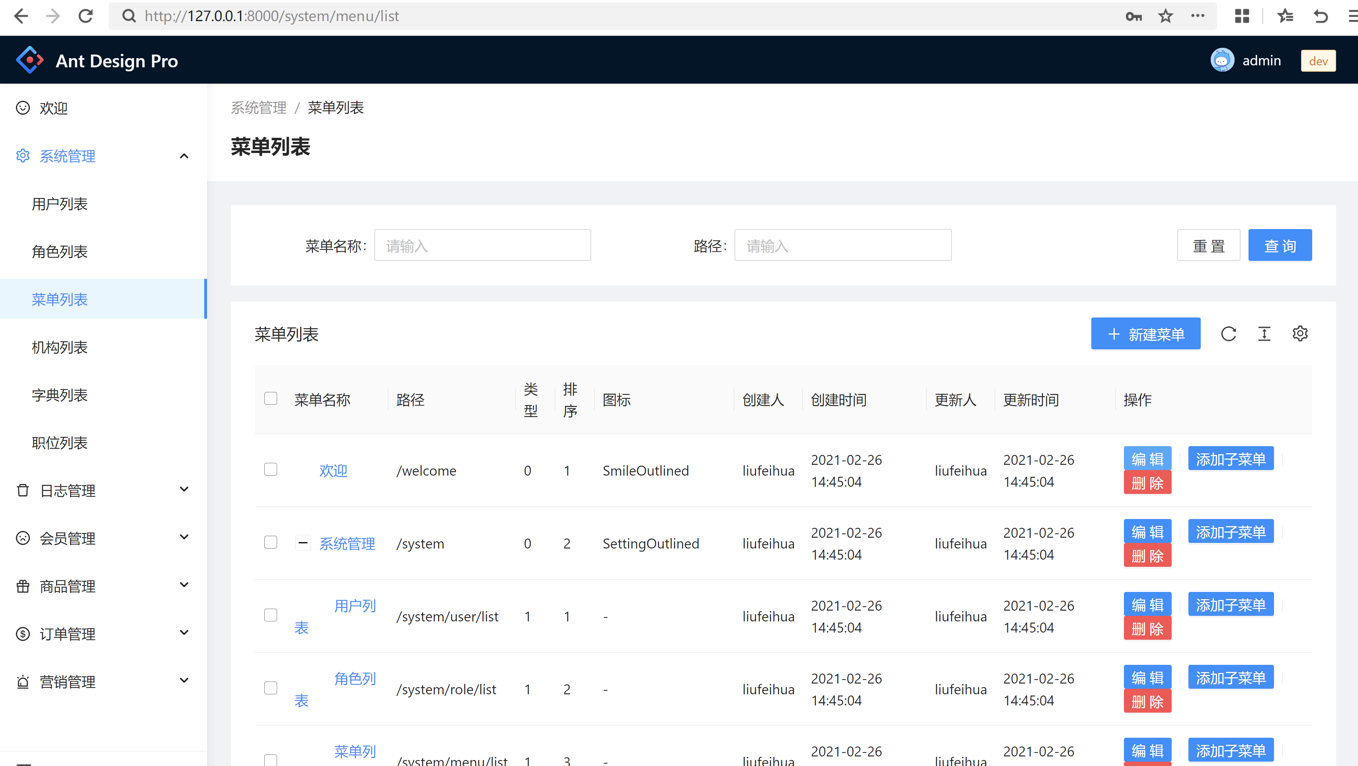Screen dimensions: 1358x766
Task: Click the 重置 reset button
Action: 1209,245
